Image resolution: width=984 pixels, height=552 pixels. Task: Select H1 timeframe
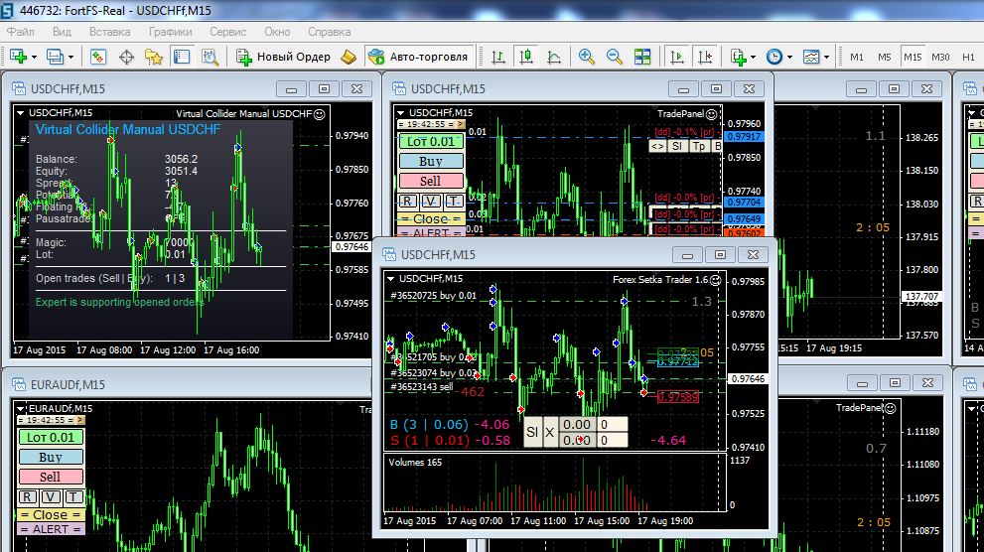pos(968,57)
